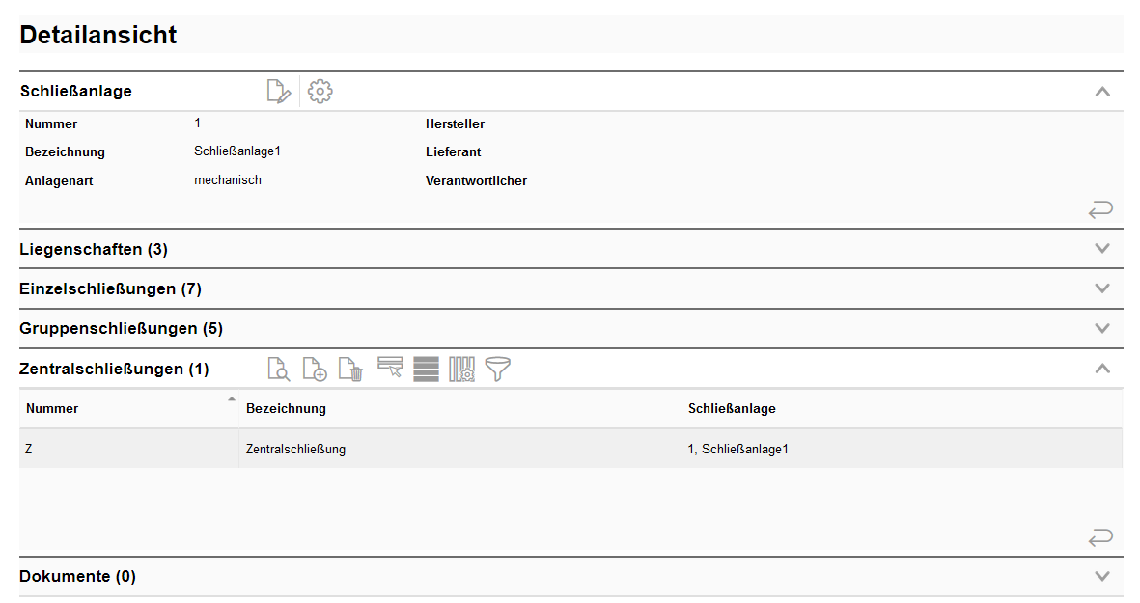Collapse the Schließanlage section chevron
The width and height of the screenshot is (1140, 603).
point(1102,92)
